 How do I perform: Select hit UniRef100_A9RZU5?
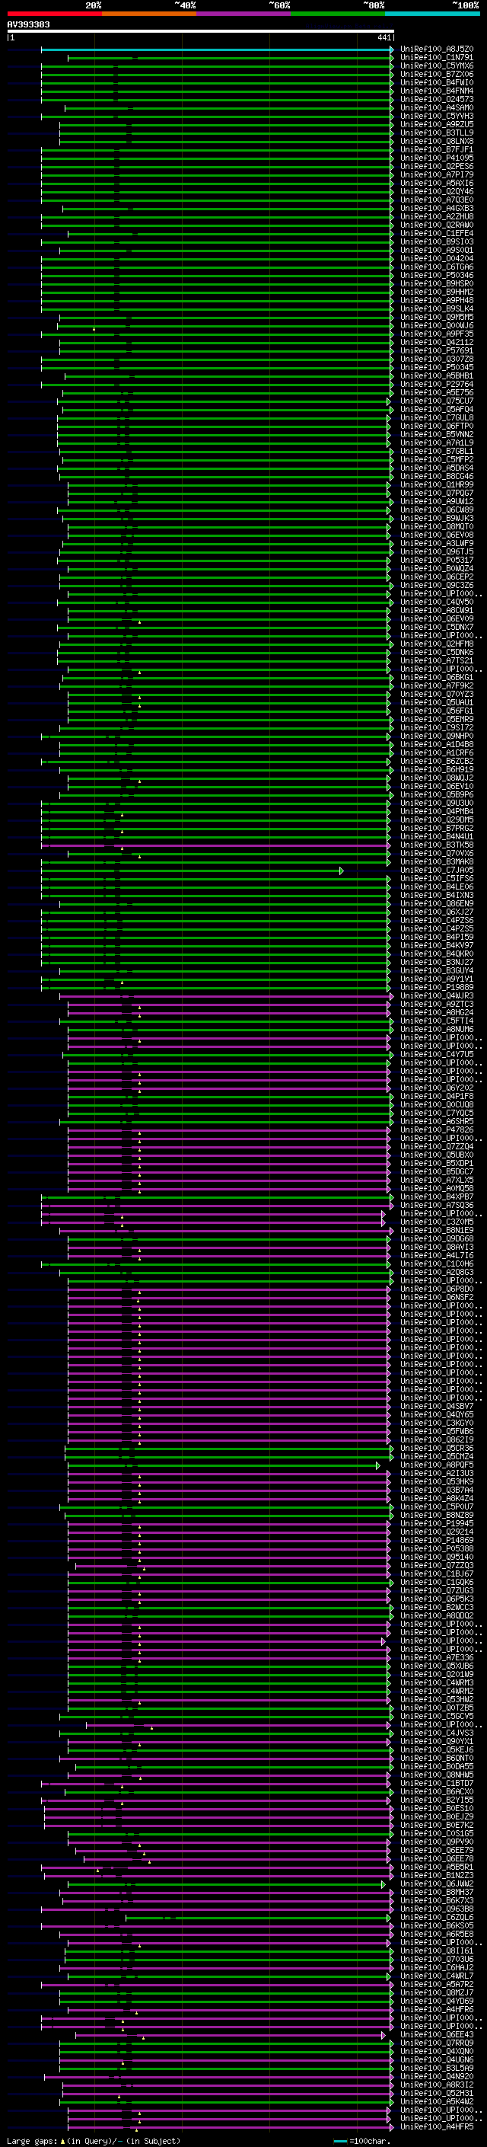point(437,124)
